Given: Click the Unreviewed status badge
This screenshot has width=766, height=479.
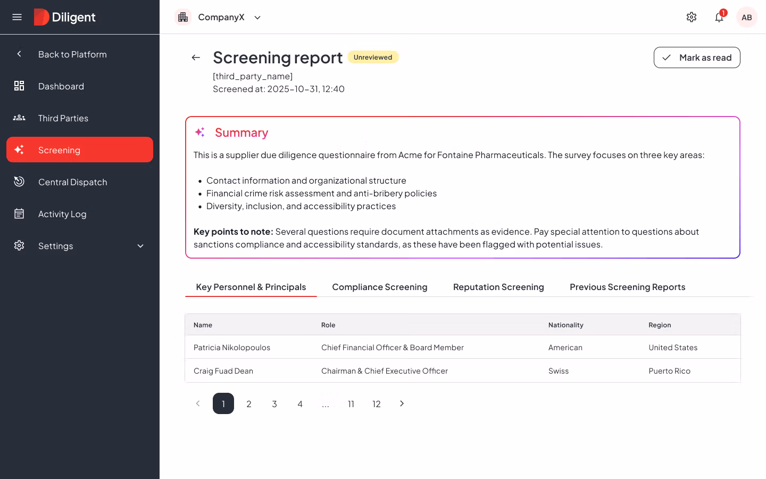Looking at the screenshot, I should click(x=373, y=57).
